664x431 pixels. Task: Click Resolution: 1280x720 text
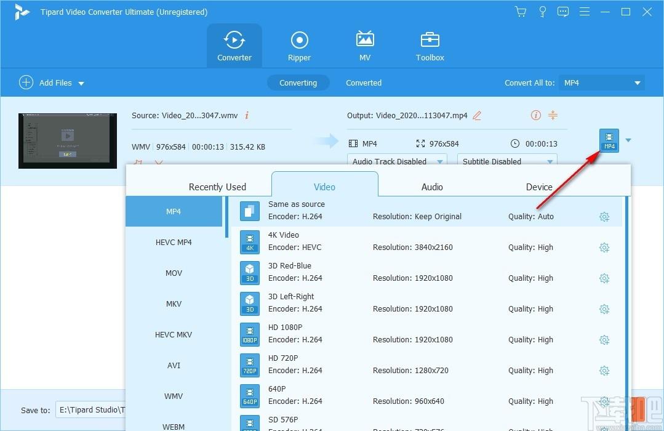(x=410, y=370)
